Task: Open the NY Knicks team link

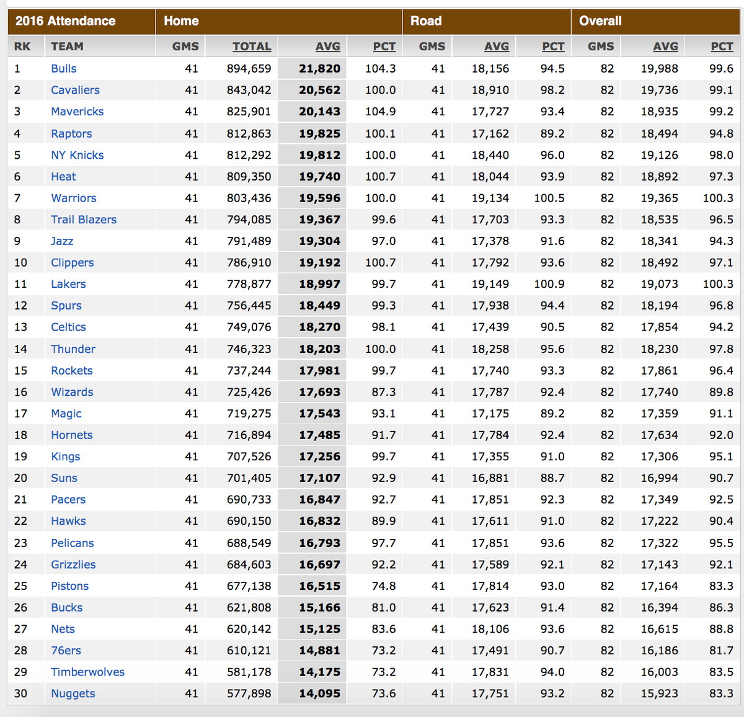Action: [77, 155]
